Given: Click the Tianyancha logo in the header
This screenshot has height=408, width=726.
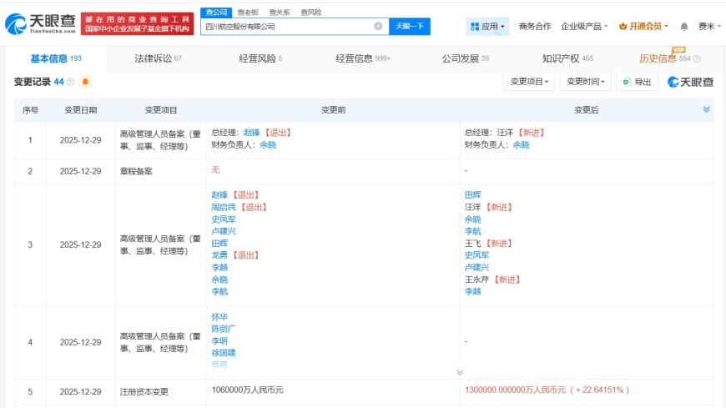Looking at the screenshot, I should [40, 23].
